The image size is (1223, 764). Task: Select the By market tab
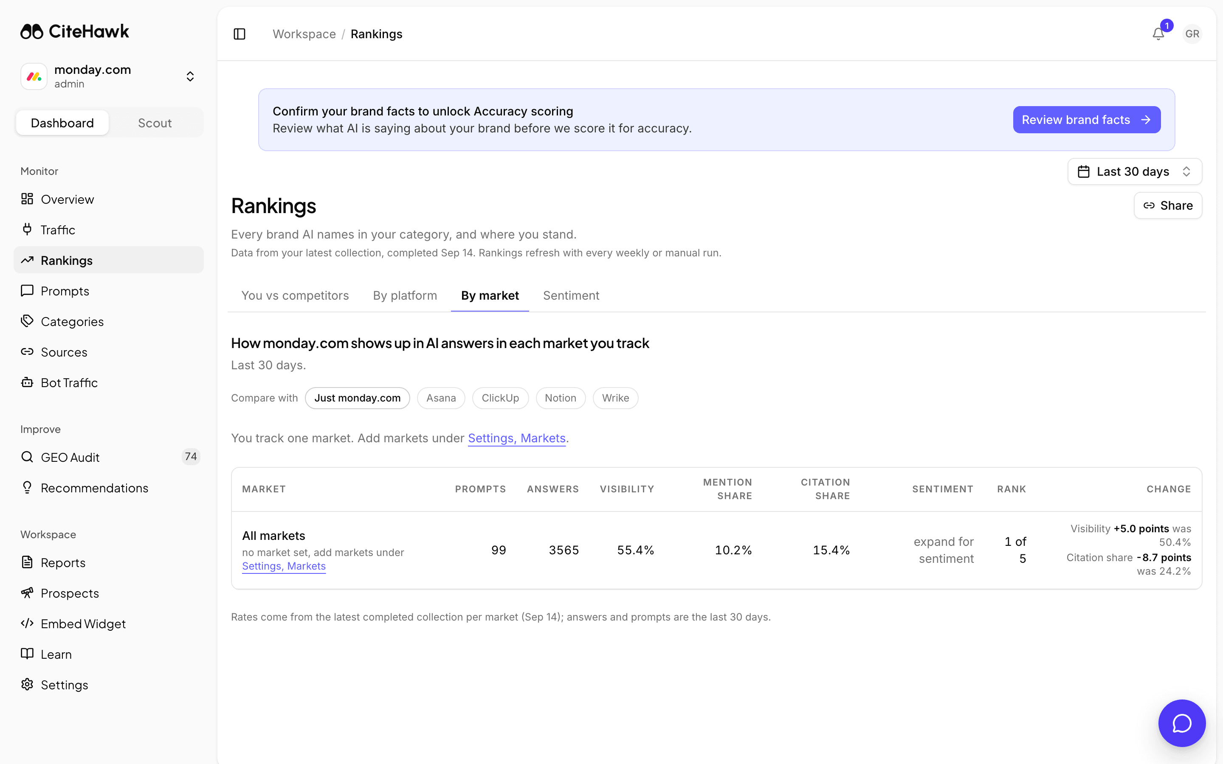(490, 295)
